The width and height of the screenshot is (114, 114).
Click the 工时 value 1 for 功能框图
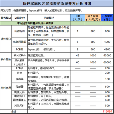pos(78,31)
